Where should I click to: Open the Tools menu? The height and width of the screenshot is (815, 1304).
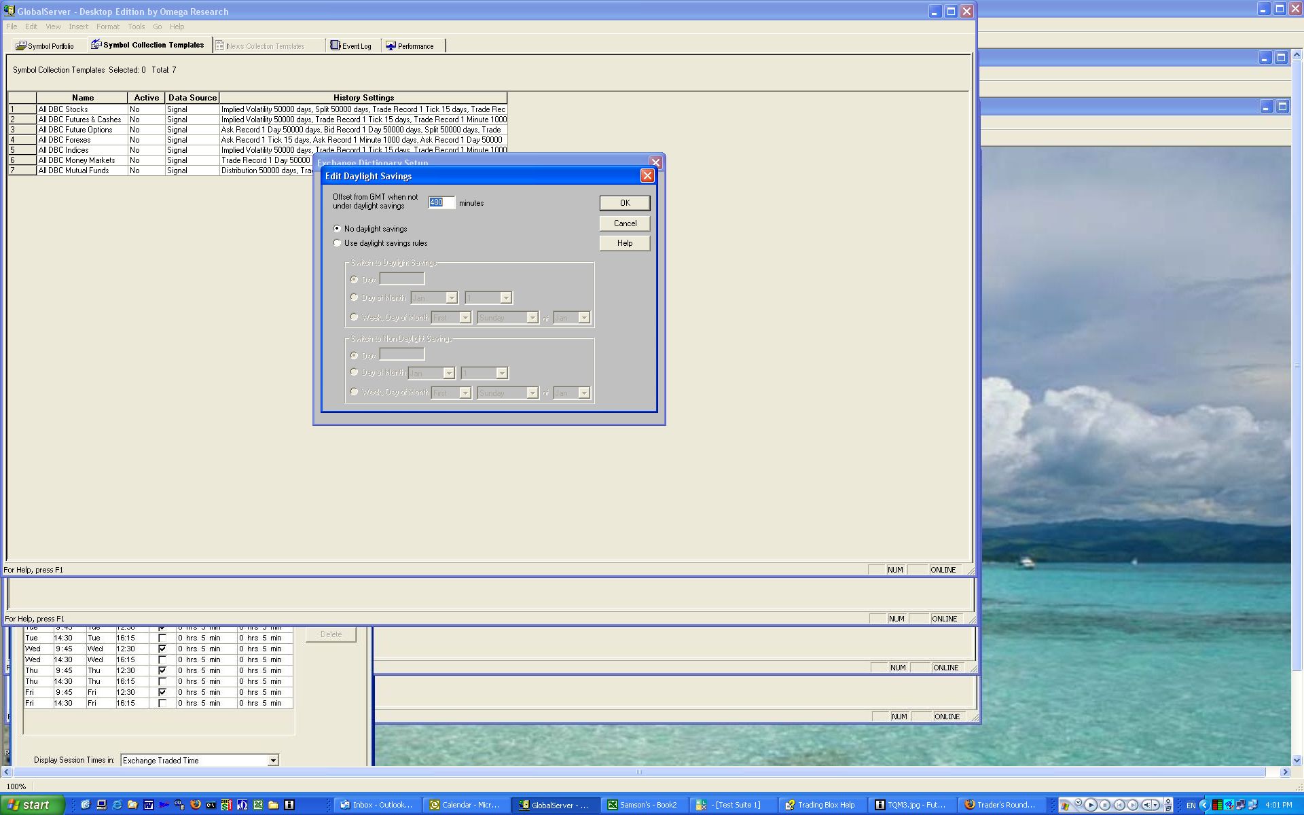coord(136,26)
